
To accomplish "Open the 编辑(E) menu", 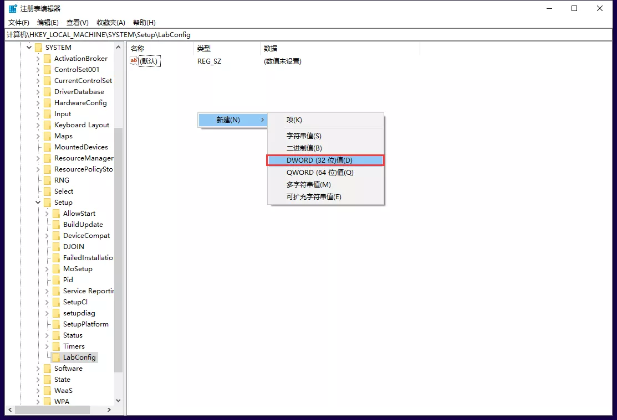I will coord(48,23).
